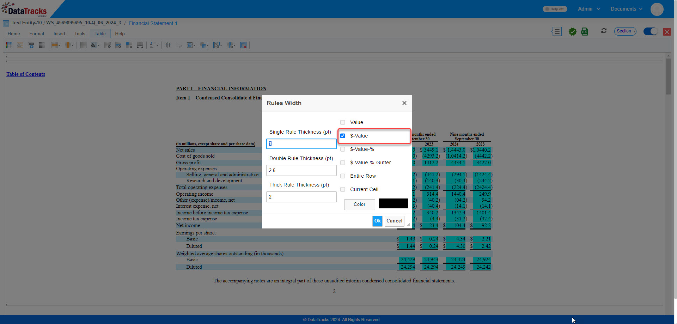Open the orange column highlight dropdown

[69, 45]
